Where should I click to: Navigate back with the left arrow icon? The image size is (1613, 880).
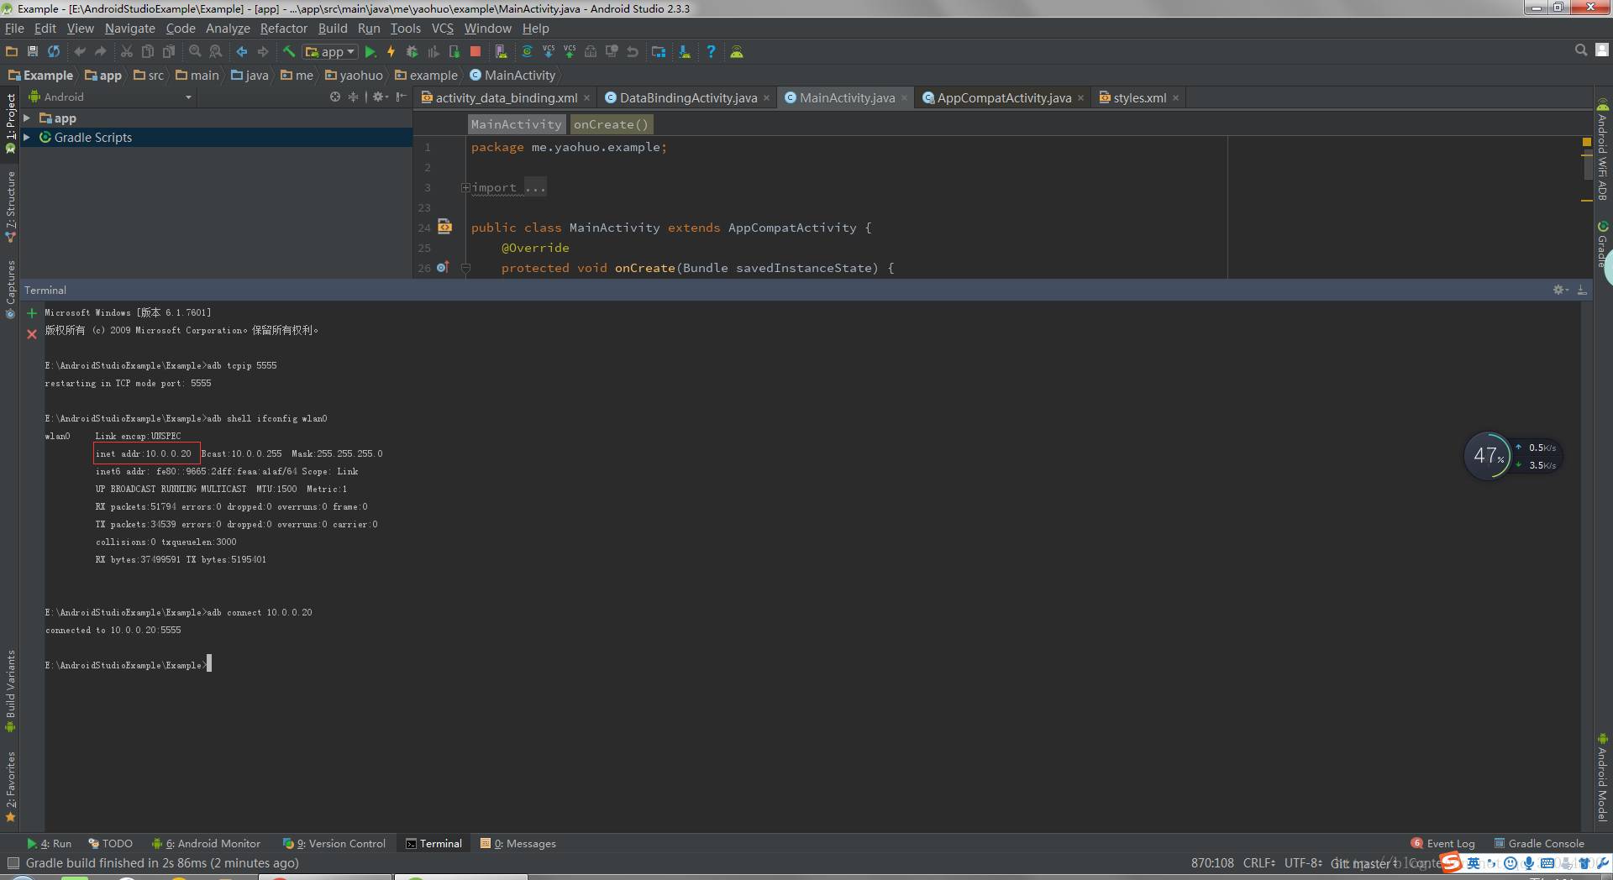point(242,52)
